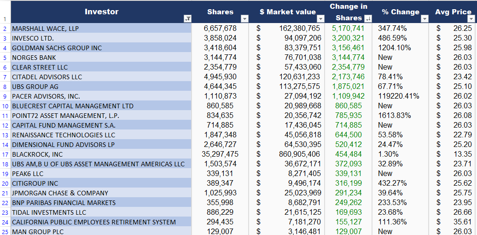Open the Avg Price column filter dropdown
This screenshot has height=235, width=477.
[471, 19]
